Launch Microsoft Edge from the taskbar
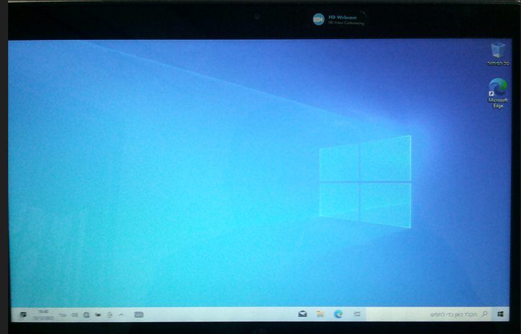521x334 pixels. click(x=339, y=315)
